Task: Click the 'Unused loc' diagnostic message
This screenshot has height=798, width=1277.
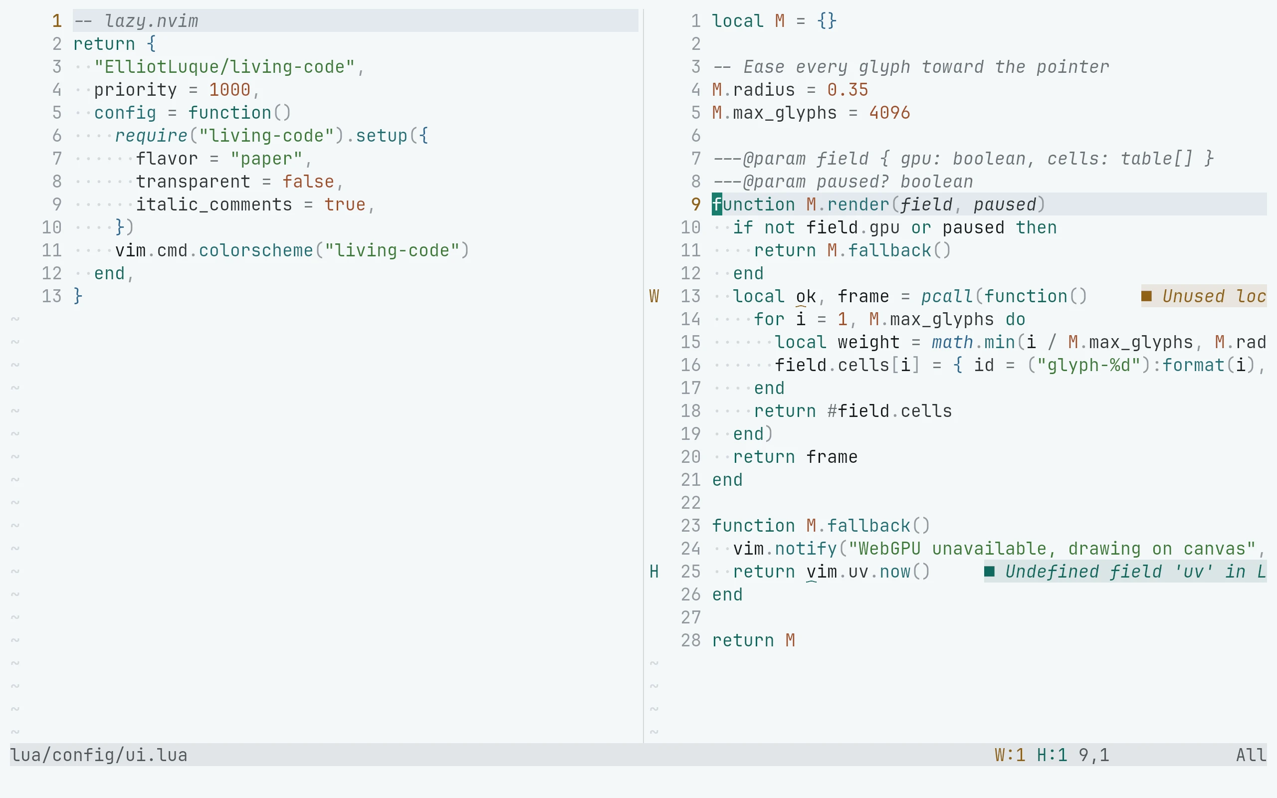Action: 1214,296
